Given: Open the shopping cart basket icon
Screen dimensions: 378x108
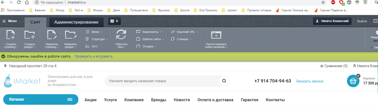Looking at the screenshot, I should point(353,81).
